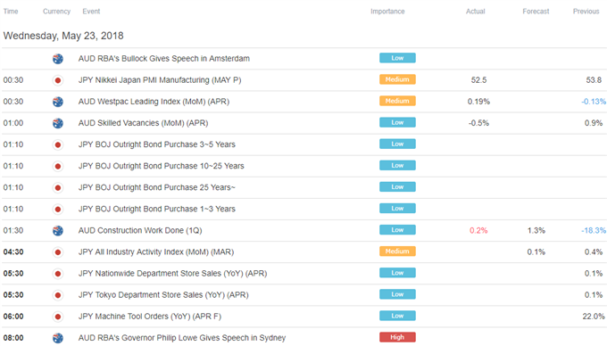Open JPY Tokyo Department Store Sales event
Viewport: 607px width, 346px height.
coord(163,295)
